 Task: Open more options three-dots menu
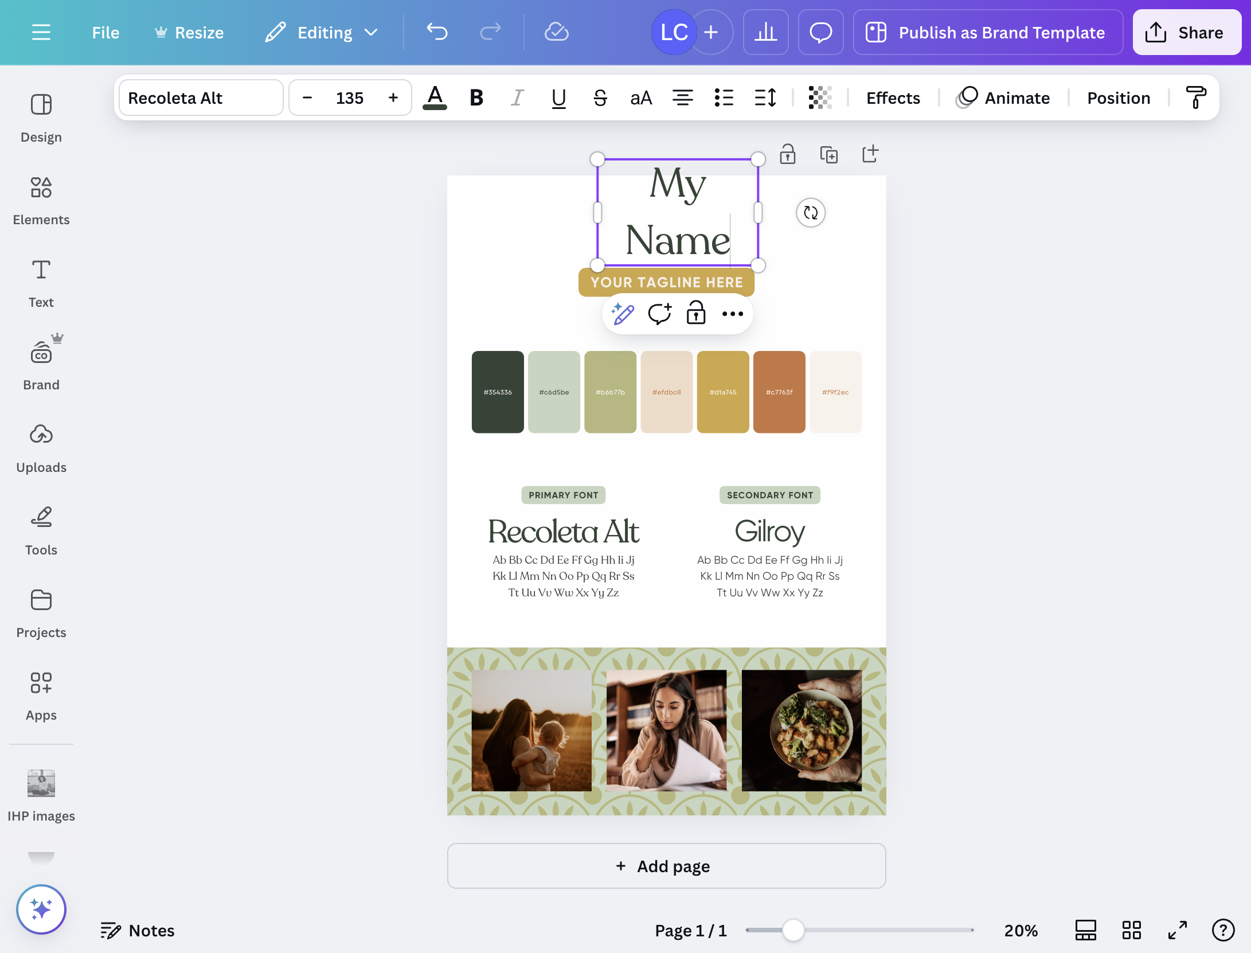(733, 314)
